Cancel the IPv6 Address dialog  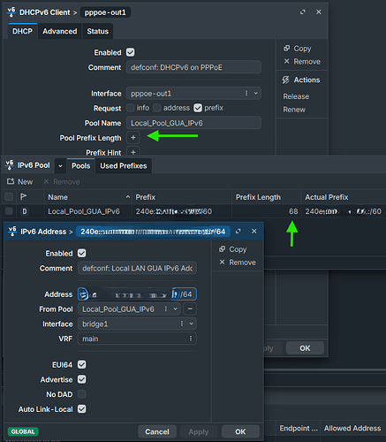pos(157,431)
